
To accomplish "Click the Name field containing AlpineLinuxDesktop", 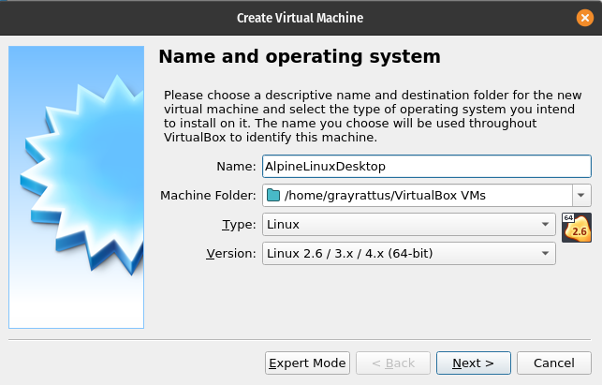I will coord(427,167).
